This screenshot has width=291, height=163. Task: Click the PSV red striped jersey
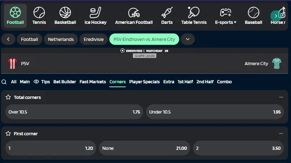pos(12,63)
